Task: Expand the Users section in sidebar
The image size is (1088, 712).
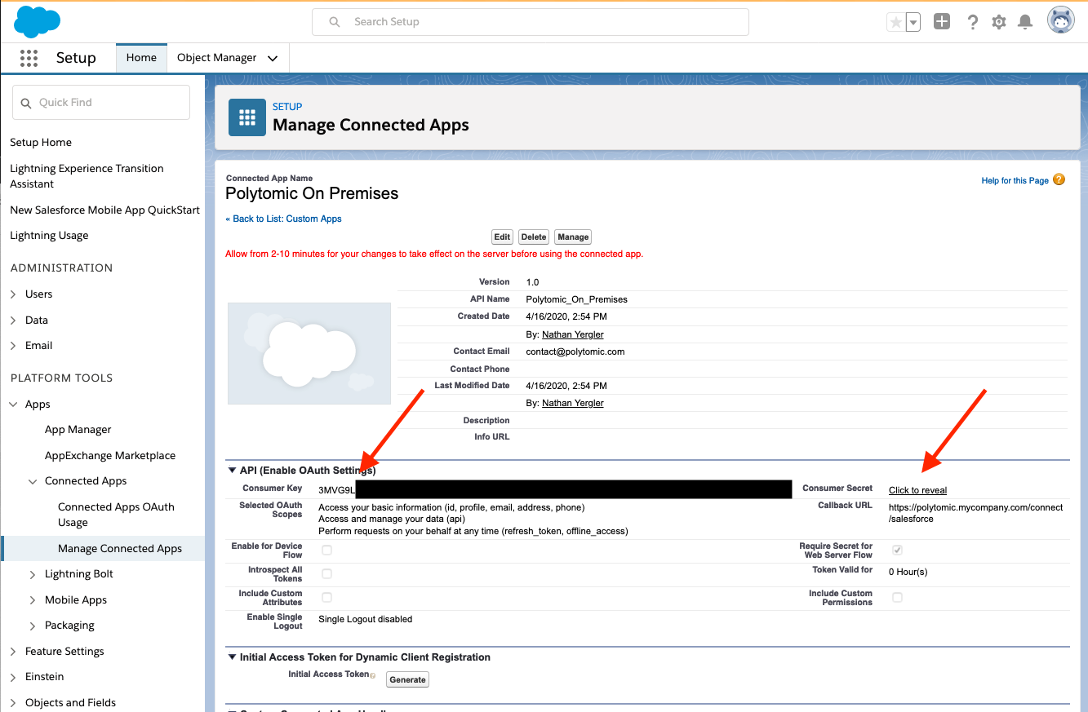Action: coord(38,294)
